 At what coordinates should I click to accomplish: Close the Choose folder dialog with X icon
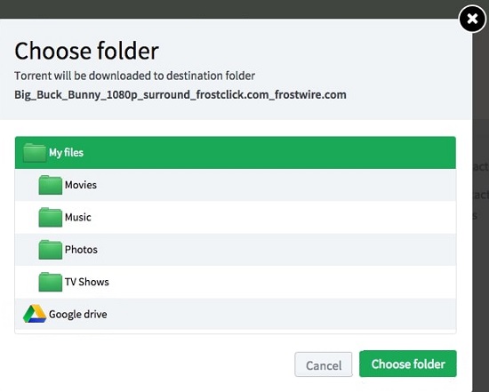(x=472, y=19)
